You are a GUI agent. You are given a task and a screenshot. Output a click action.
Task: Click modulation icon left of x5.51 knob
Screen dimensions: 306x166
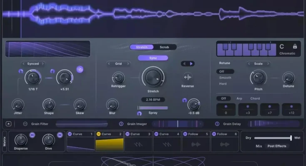[52, 71]
